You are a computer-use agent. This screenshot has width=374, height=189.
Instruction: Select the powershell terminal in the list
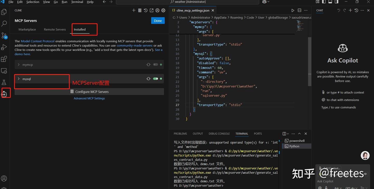tap(297, 141)
